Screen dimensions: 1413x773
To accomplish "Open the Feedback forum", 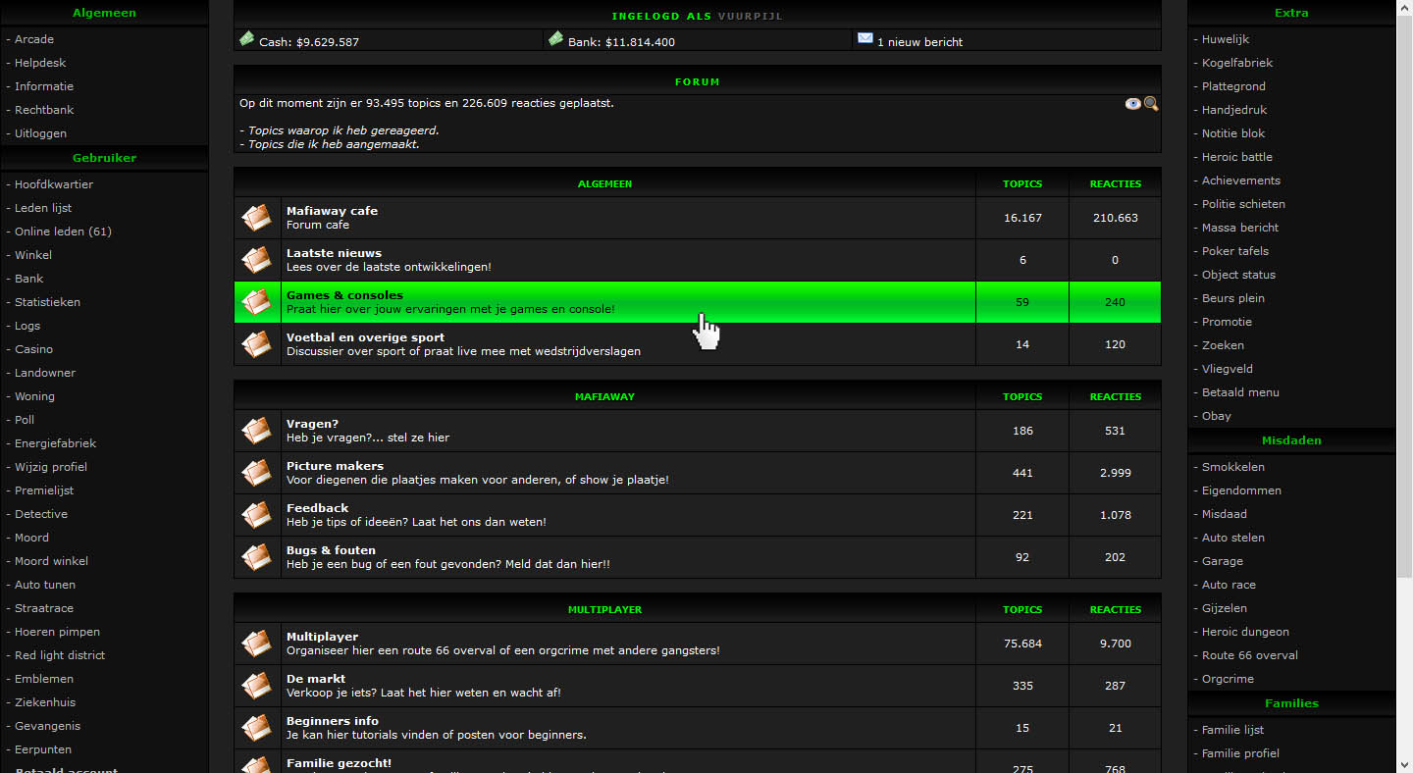I will [317, 508].
